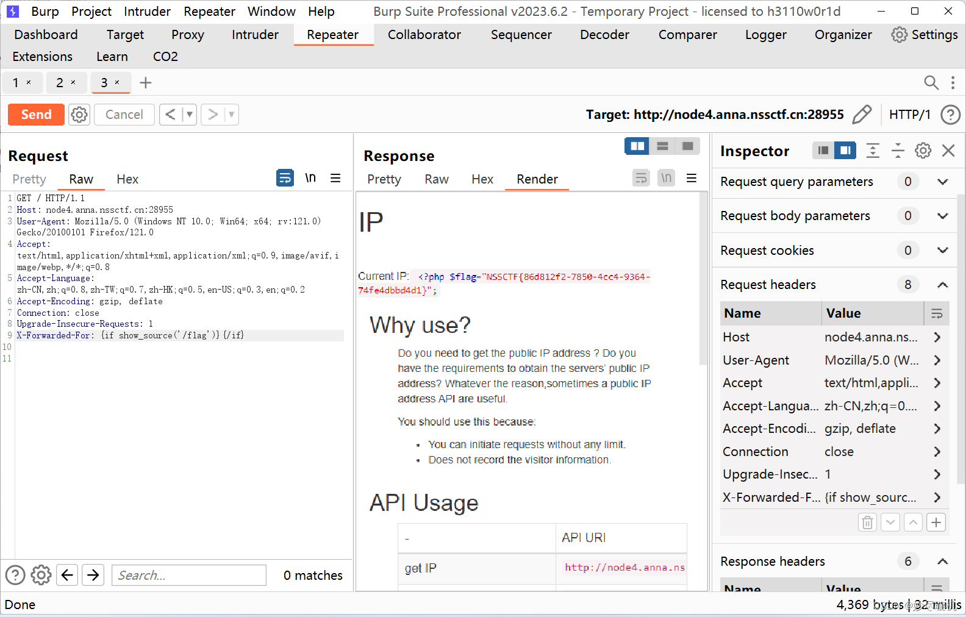Add a new Repeater tab
Viewport: 966px width, 617px height.
pos(145,83)
